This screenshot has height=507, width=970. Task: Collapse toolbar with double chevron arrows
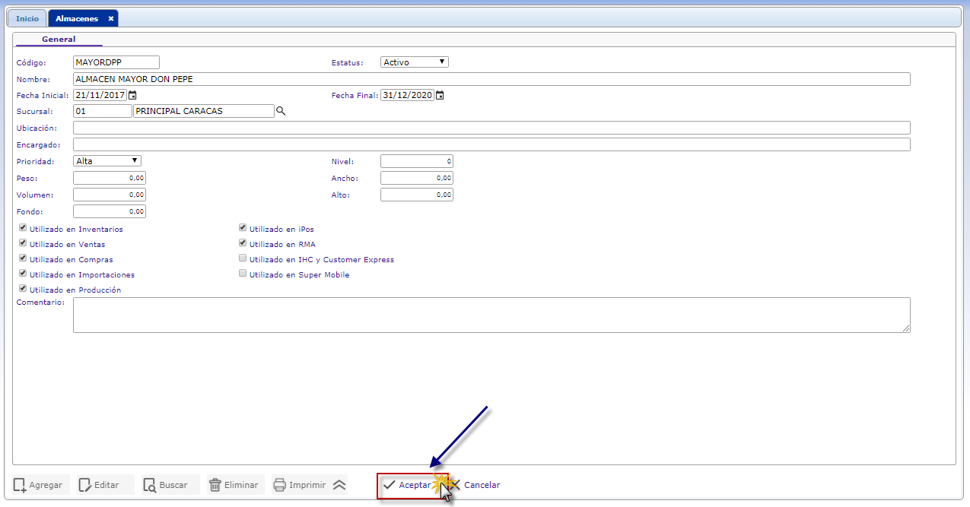339,485
